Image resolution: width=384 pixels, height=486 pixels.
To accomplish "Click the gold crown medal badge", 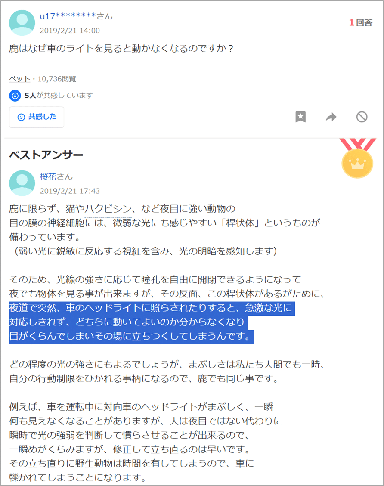I will click(x=357, y=158).
